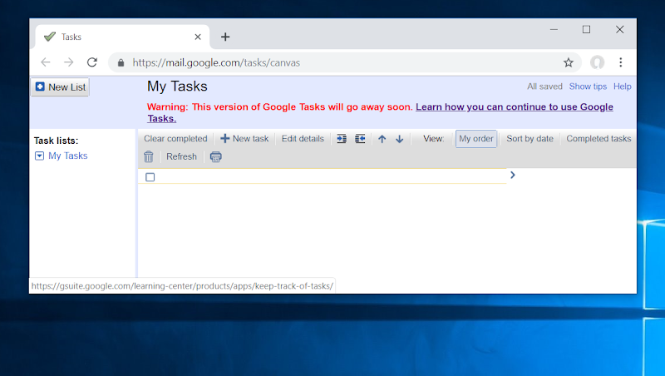Check the empty task checkbox
The height and width of the screenshot is (376, 665).
coord(150,177)
